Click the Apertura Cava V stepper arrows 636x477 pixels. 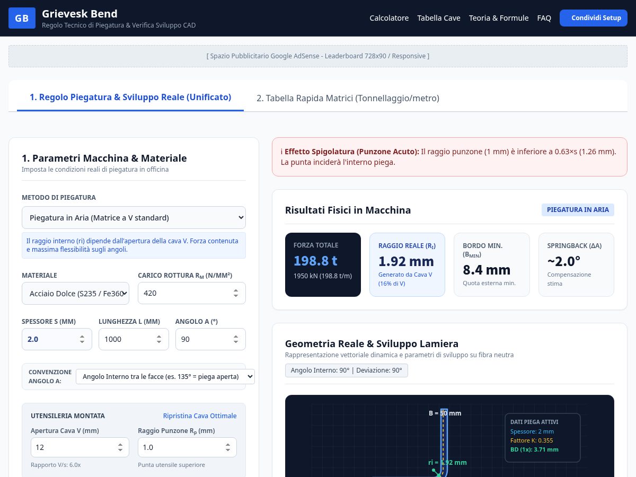[119, 447]
